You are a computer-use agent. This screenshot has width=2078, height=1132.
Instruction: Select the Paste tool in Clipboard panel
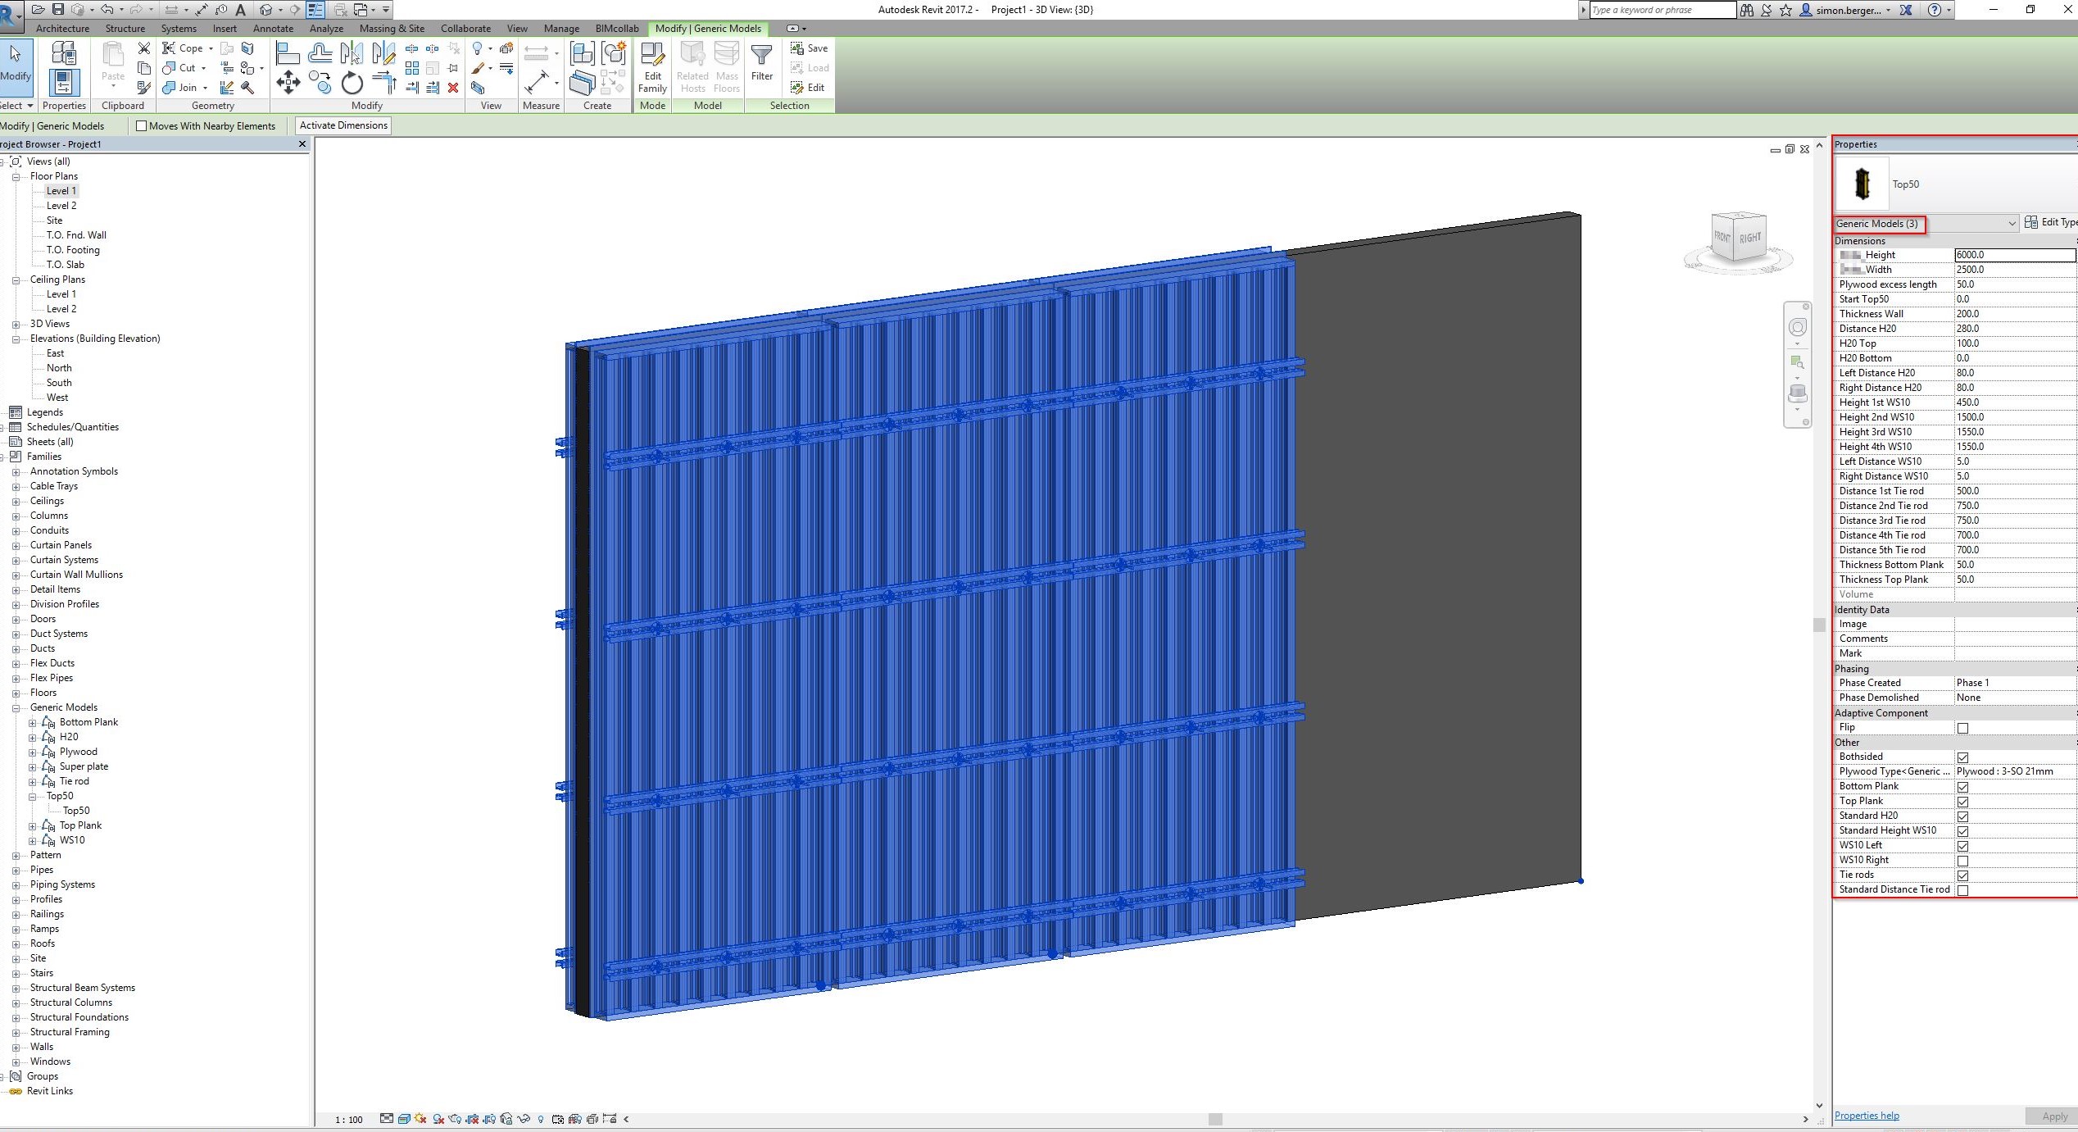(112, 66)
